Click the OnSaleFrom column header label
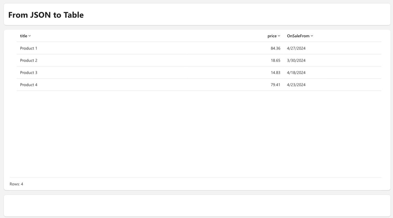Viewport: 393px width, 218px height. tap(298, 36)
